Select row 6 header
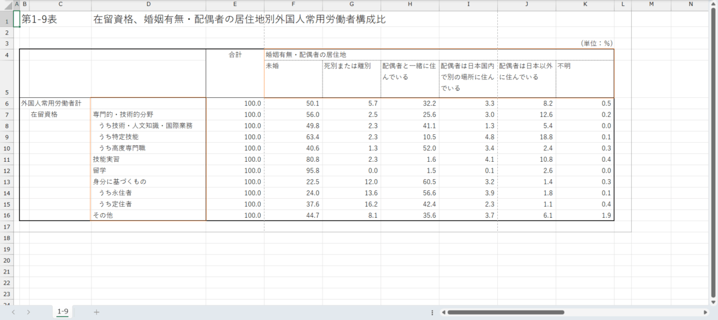Image resolution: width=718 pixels, height=320 pixels. point(7,103)
